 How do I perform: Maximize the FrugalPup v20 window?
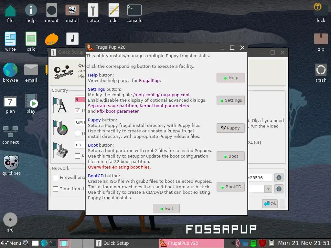[x=232, y=48]
